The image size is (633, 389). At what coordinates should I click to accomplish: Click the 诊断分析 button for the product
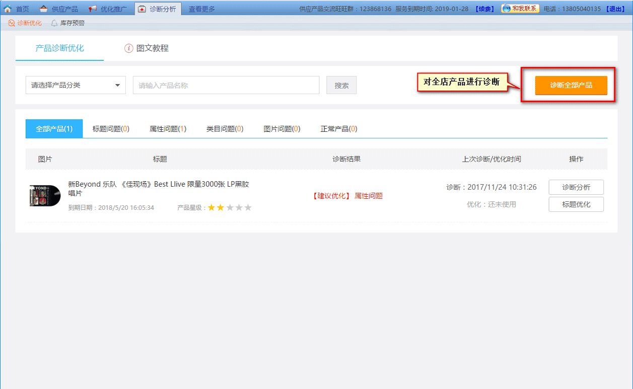[x=576, y=187]
